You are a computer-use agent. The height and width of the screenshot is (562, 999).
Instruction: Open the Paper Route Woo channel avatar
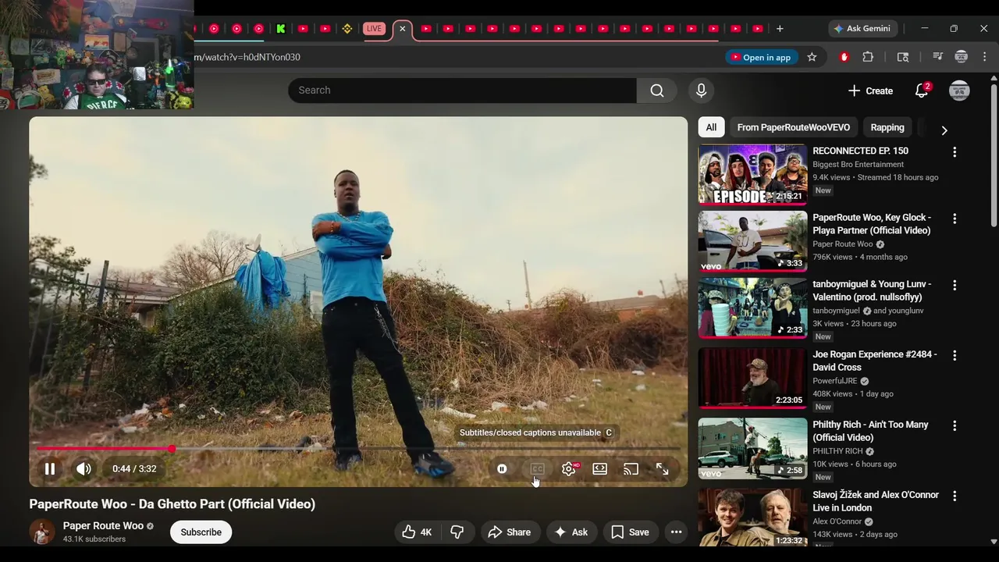click(42, 532)
